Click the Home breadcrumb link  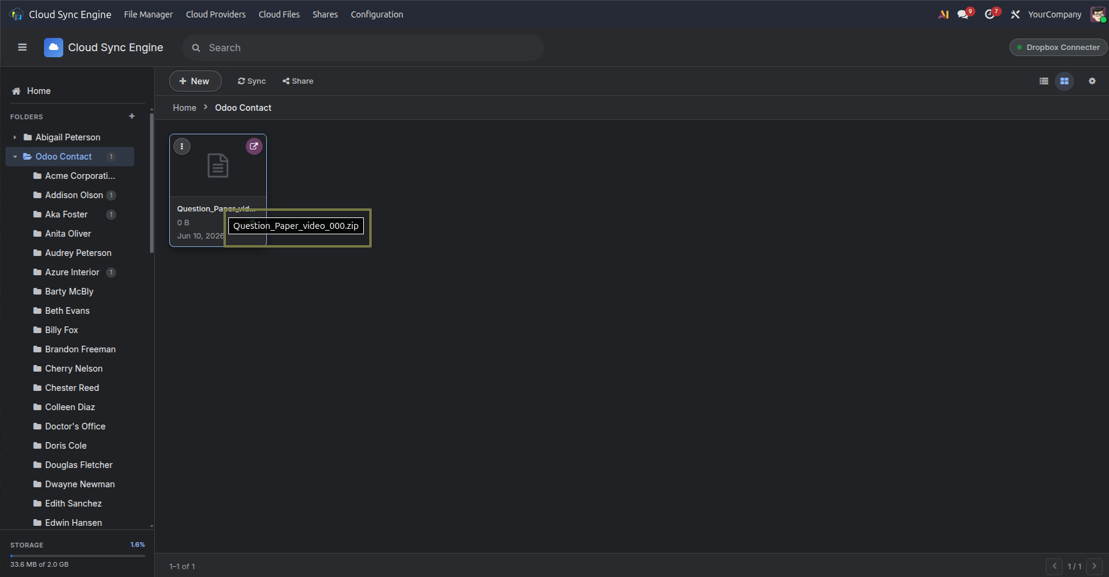(184, 108)
